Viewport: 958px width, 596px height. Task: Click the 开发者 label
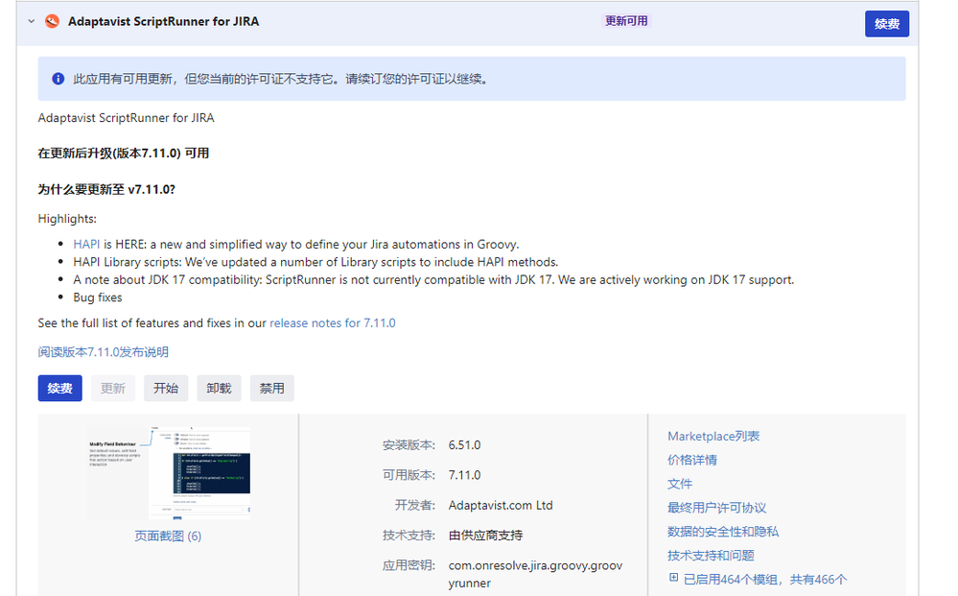(x=415, y=506)
